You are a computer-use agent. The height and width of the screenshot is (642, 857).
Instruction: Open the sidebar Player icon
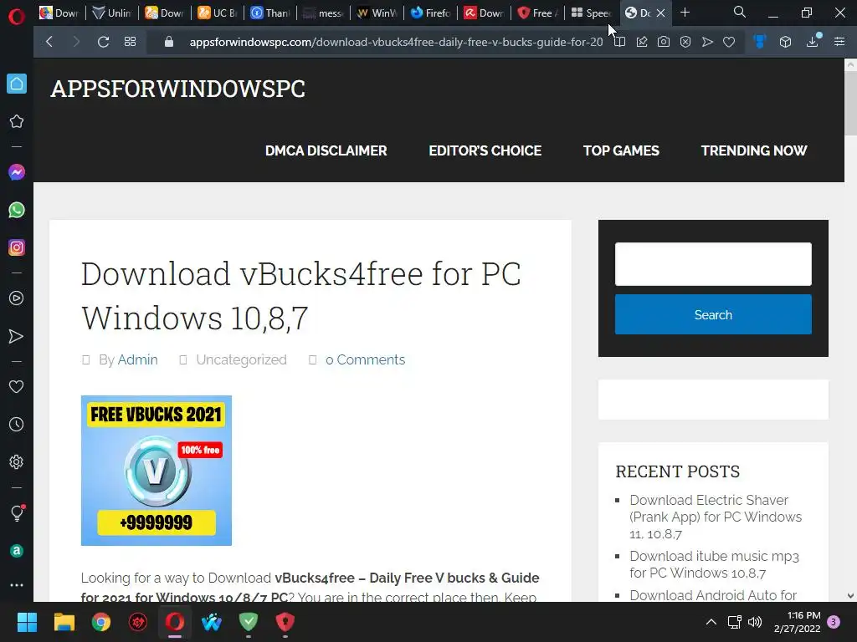[x=17, y=298]
